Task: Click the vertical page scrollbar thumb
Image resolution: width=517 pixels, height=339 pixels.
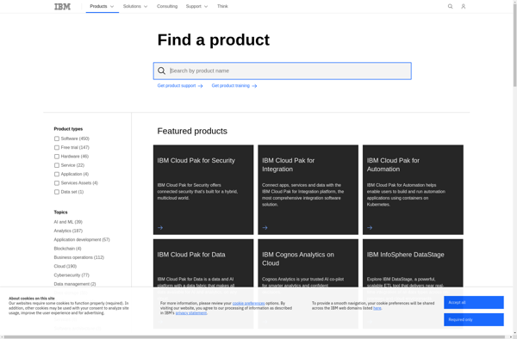Action: (514, 45)
